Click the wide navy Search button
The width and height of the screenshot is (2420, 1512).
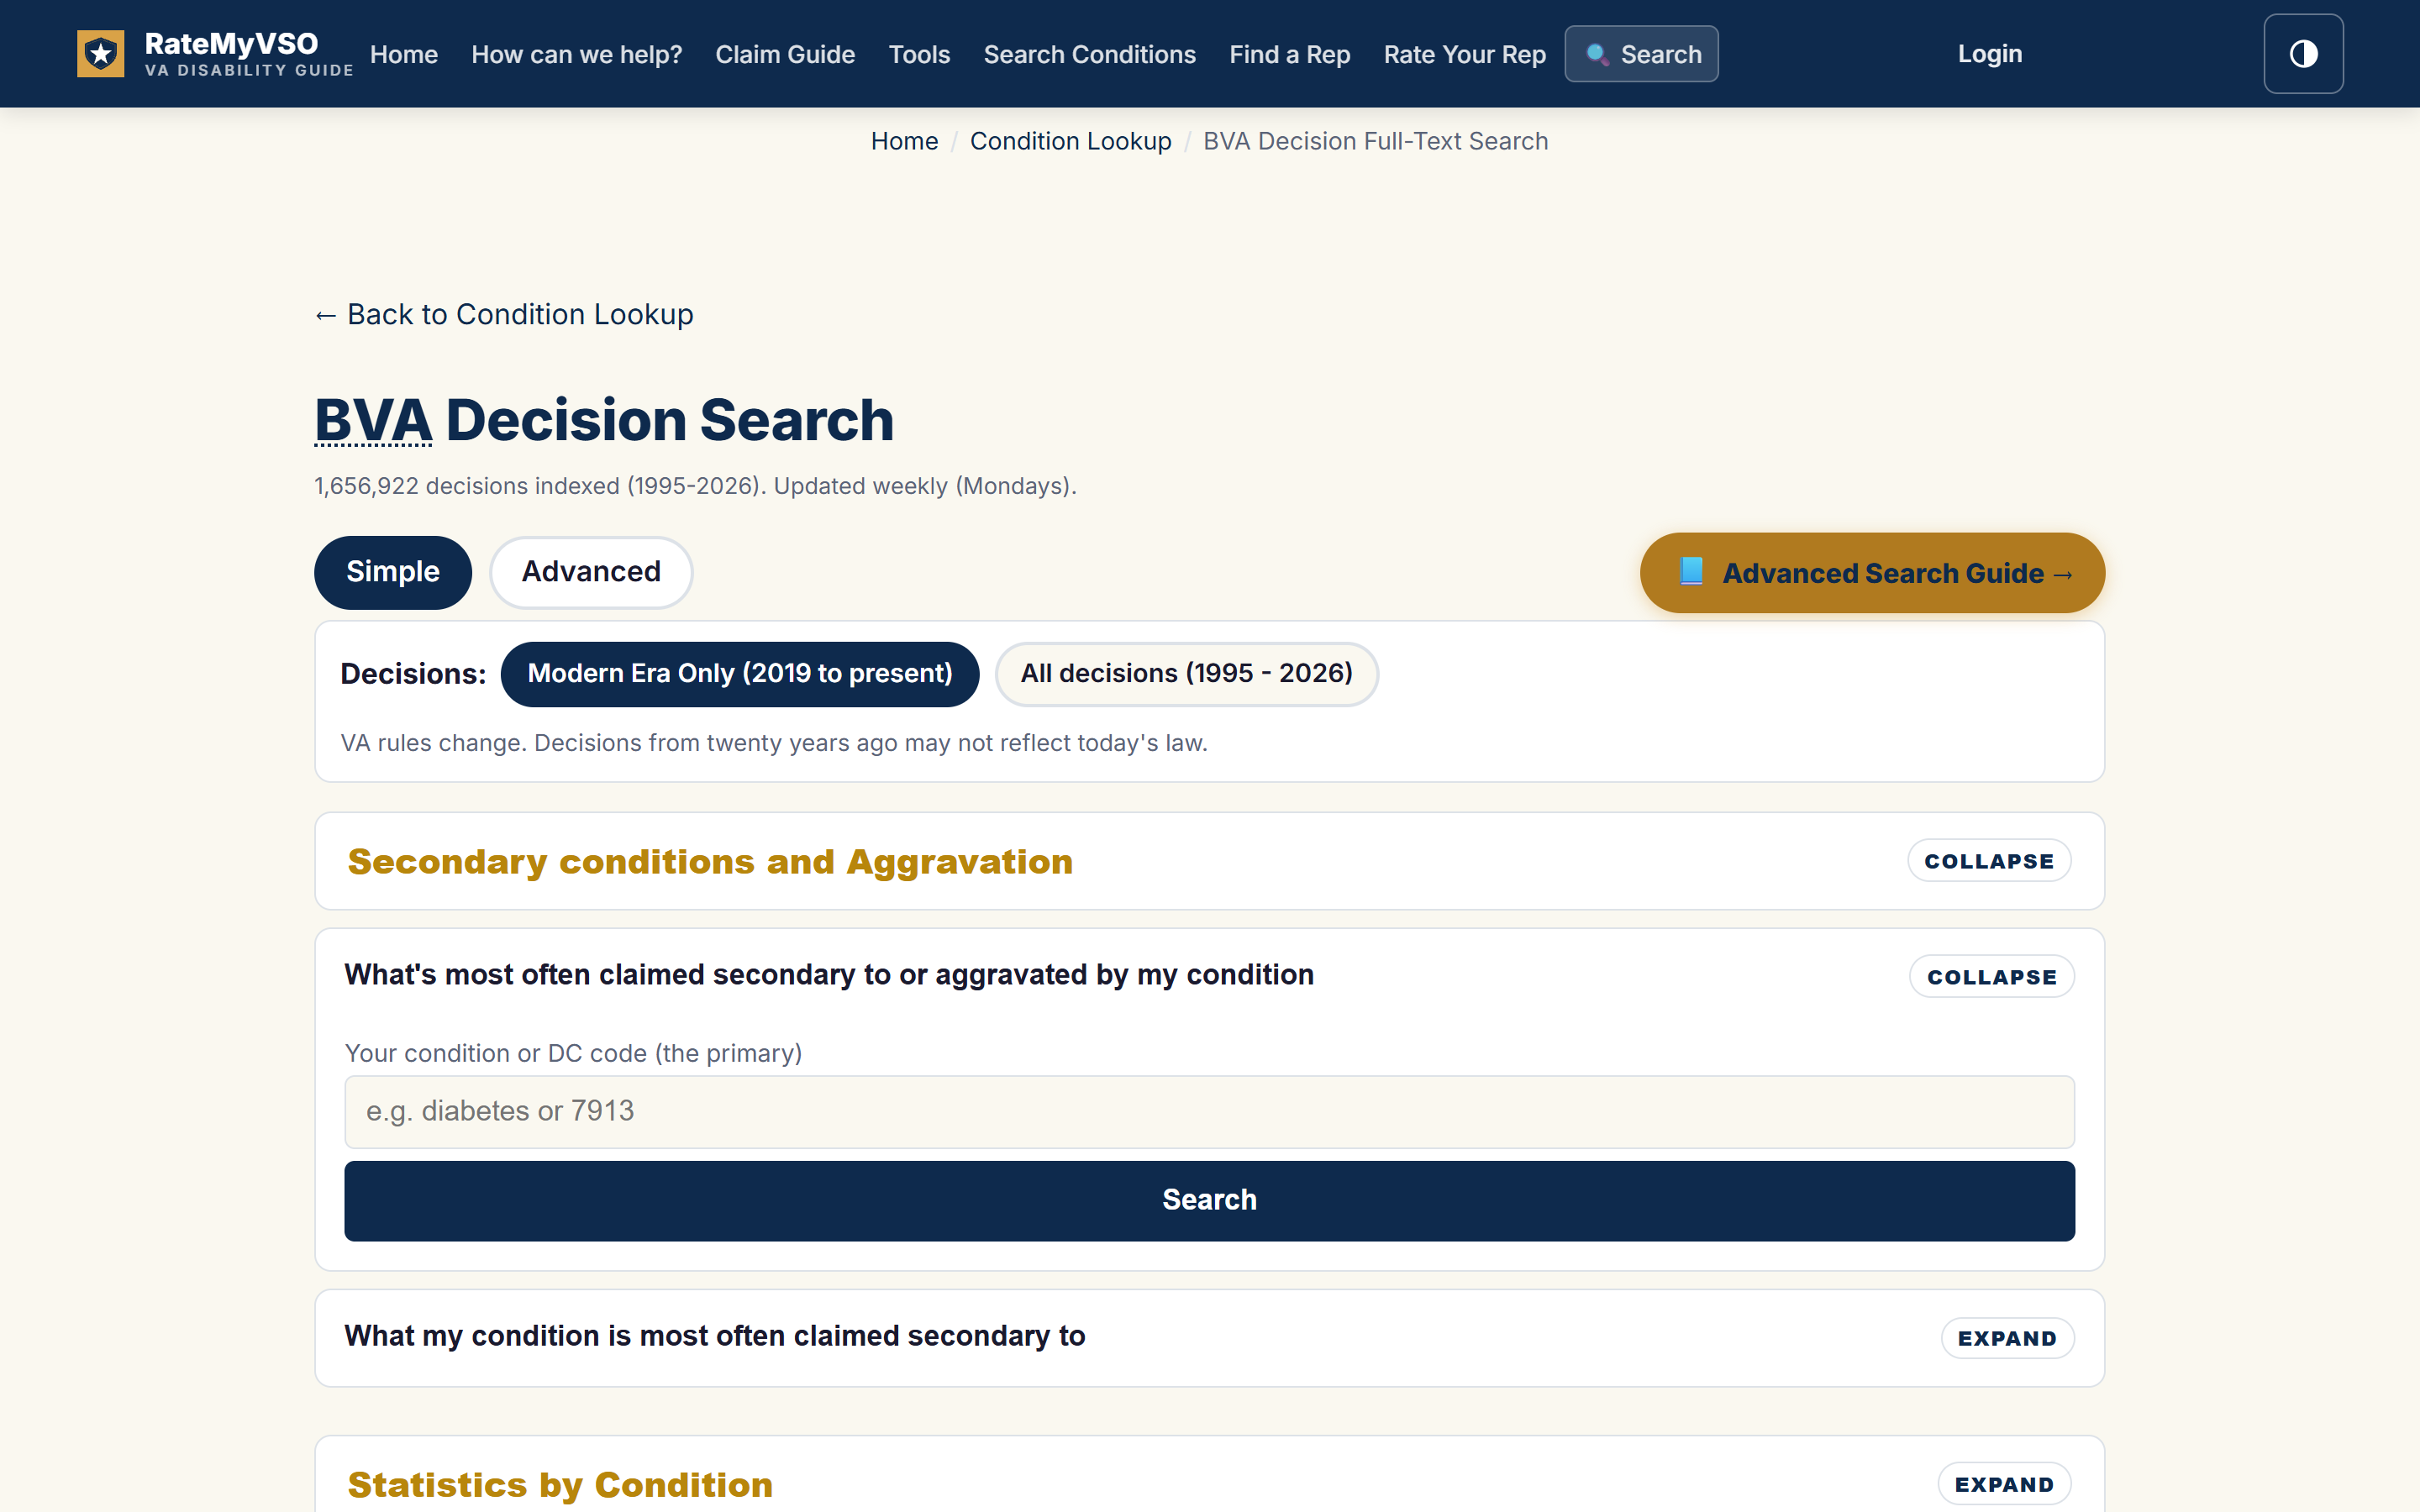[1209, 1201]
